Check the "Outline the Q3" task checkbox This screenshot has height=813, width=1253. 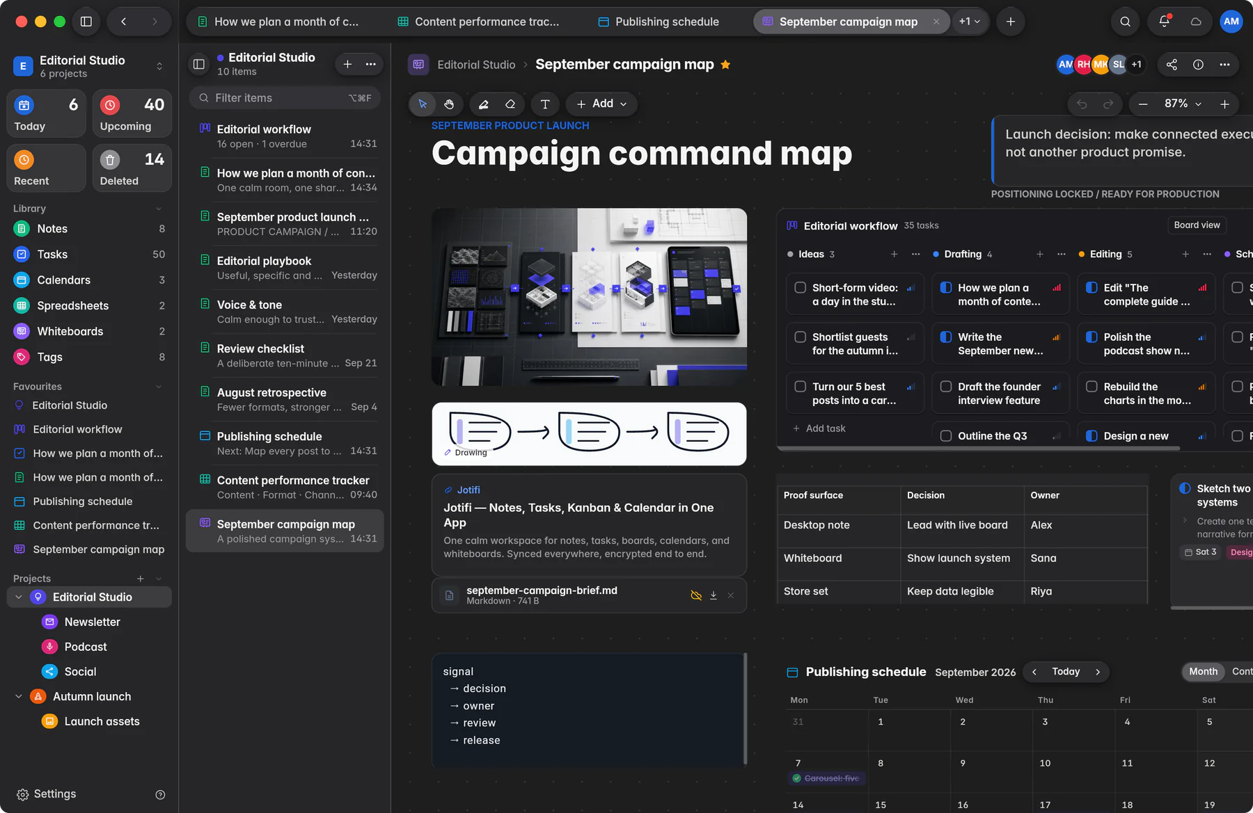tap(946, 436)
